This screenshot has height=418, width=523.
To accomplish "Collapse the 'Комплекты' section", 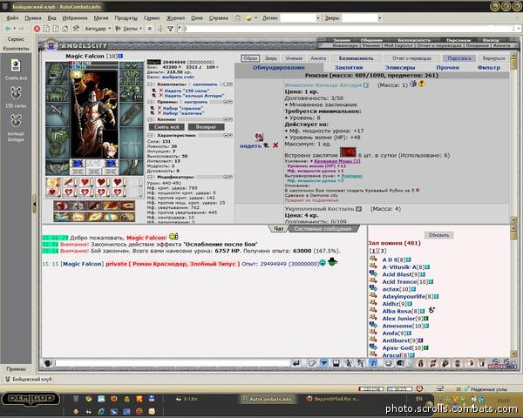I will (150, 84).
